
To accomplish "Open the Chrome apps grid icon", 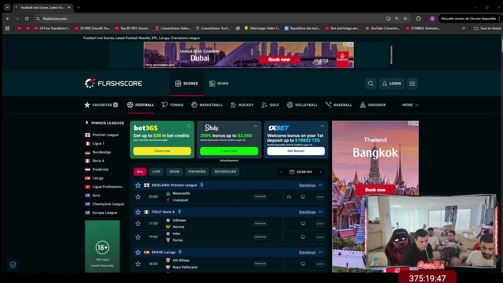I will coord(7,28).
